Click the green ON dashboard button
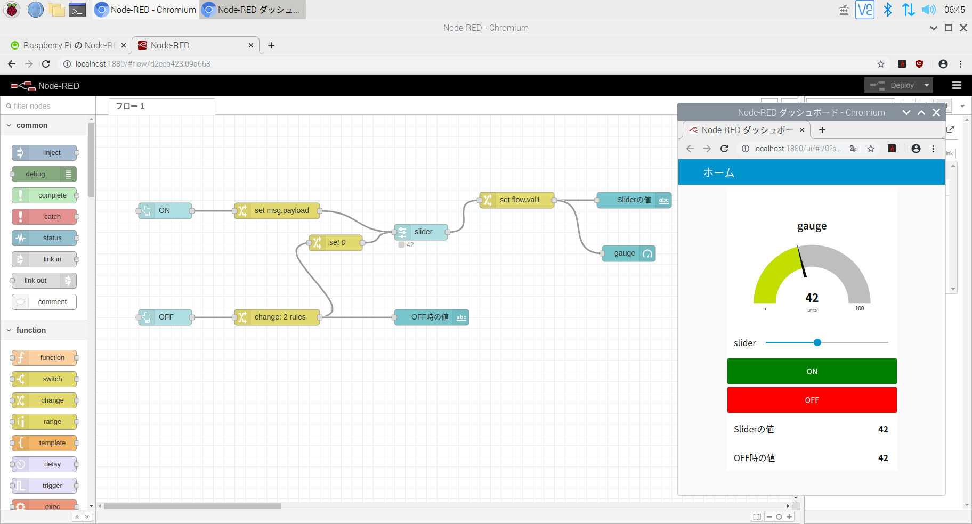Image resolution: width=972 pixels, height=524 pixels. pos(812,371)
